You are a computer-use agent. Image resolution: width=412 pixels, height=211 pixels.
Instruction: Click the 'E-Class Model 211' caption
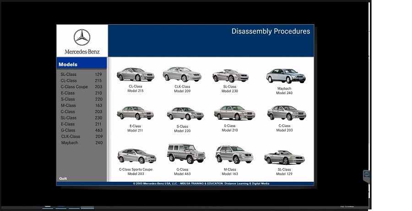(135, 128)
